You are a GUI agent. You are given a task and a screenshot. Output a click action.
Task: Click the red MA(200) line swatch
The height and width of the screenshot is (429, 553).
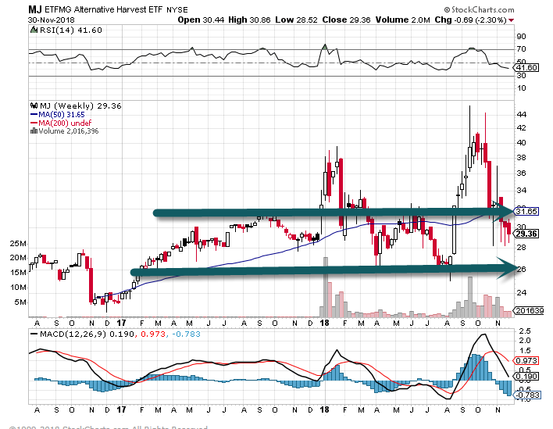coord(34,123)
